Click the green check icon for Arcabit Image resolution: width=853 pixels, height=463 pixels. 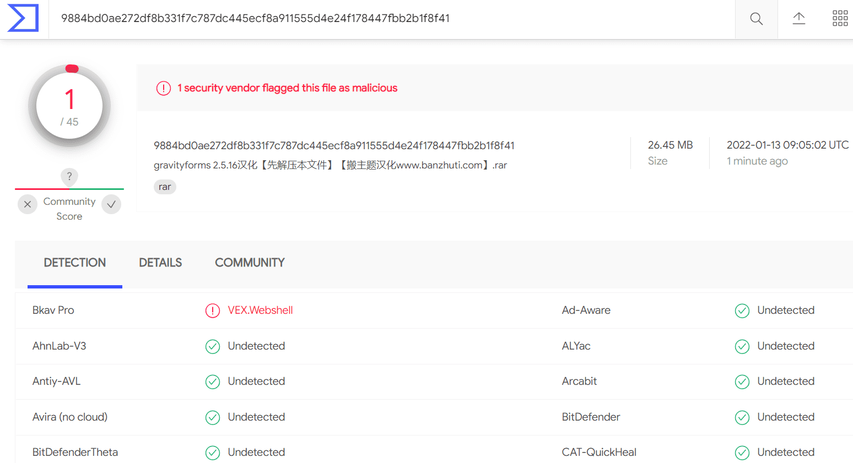(742, 382)
